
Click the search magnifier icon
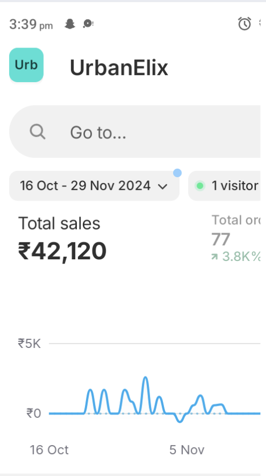coord(38,132)
